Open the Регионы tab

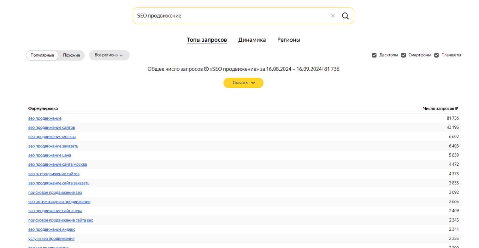288,40
